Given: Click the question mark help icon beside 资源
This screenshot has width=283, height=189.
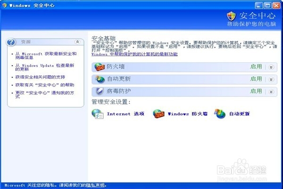Looking at the screenshot, I should [x=11, y=42].
